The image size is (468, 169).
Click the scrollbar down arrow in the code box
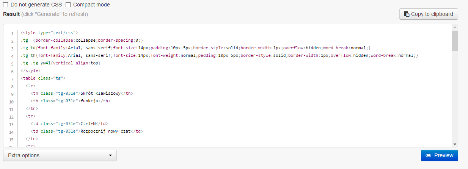coord(455,144)
